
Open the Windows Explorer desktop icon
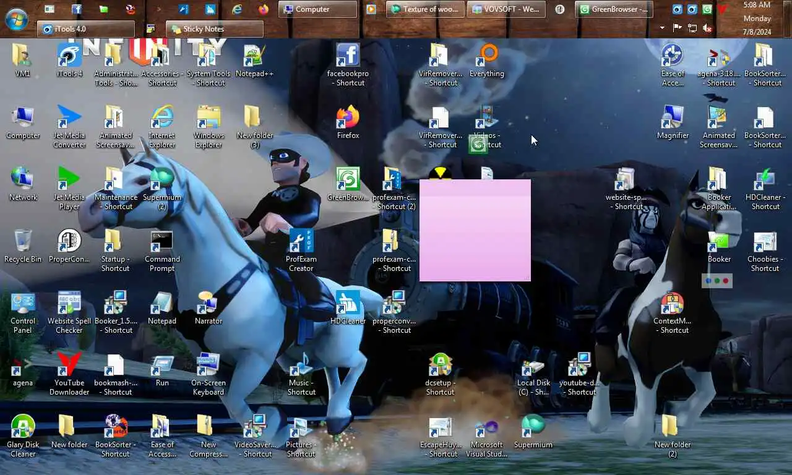(209, 127)
